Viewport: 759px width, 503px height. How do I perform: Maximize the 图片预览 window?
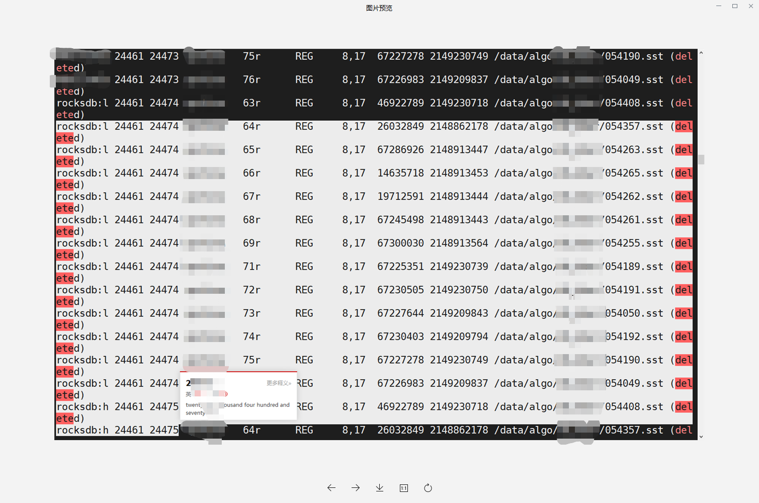(x=735, y=6)
